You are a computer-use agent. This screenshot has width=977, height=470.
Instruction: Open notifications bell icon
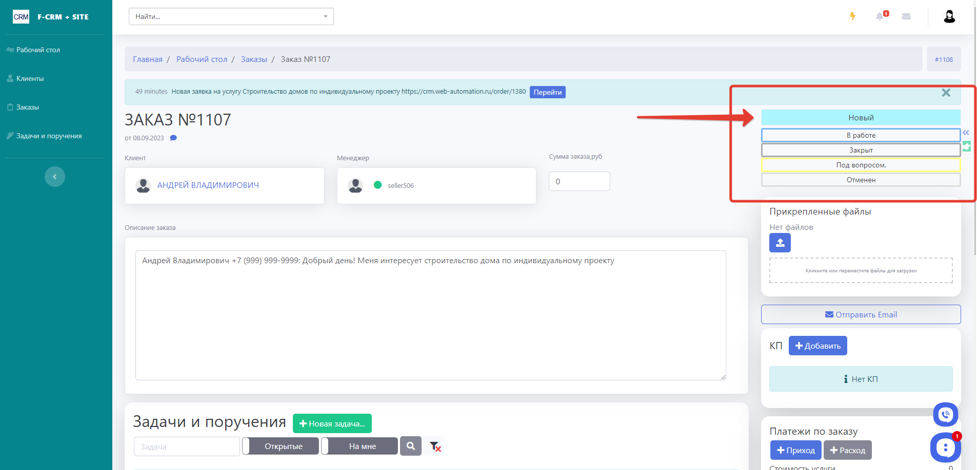[880, 16]
